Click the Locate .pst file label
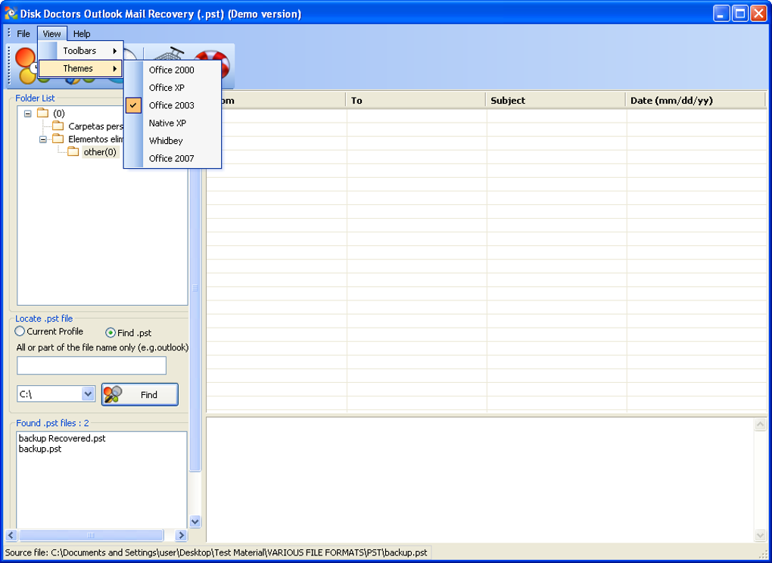Image resolution: width=772 pixels, height=563 pixels. coord(44,319)
